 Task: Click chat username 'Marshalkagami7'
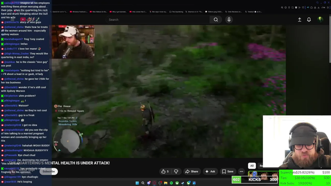pos(13,39)
